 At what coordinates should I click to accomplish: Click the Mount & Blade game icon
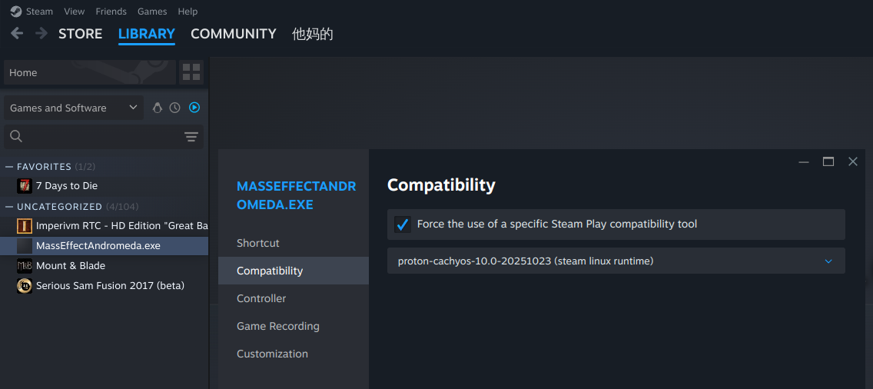25,266
